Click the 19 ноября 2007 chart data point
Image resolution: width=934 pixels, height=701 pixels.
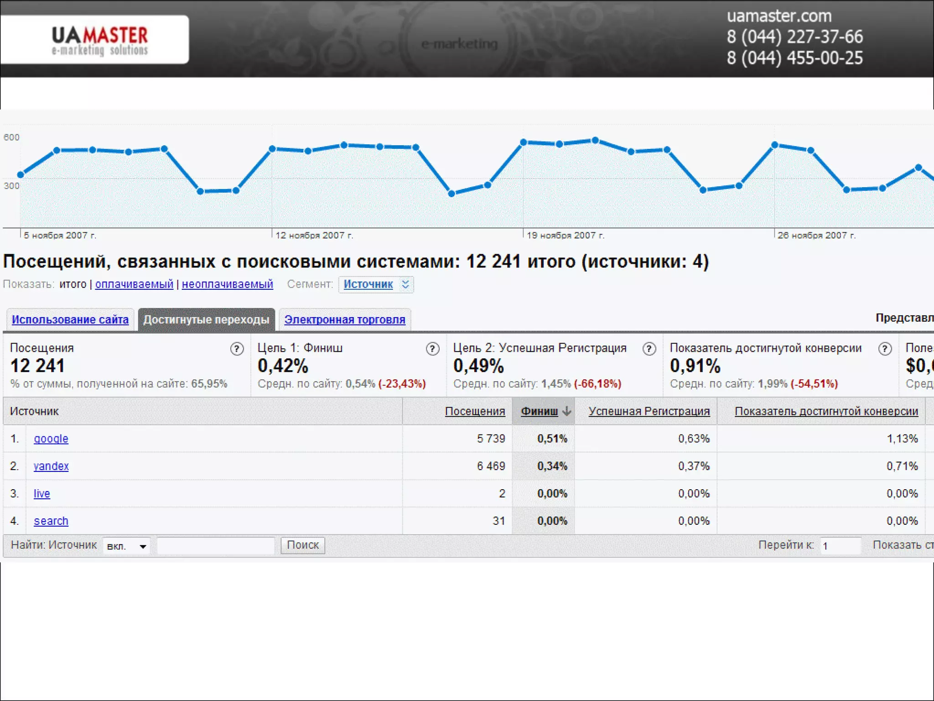tap(524, 142)
